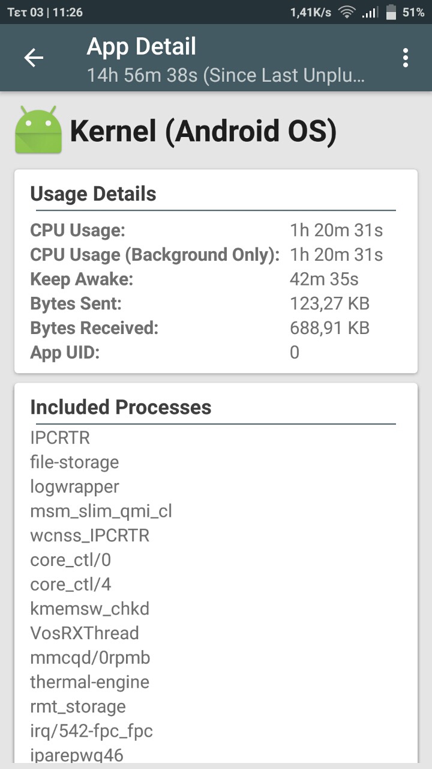The width and height of the screenshot is (432, 769).
Task: Tap the kmemsw_chkd process
Action: (89, 609)
